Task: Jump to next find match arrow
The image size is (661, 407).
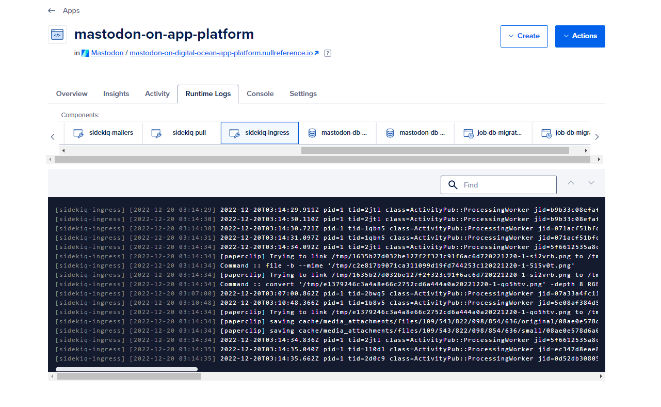Action: 591,183
